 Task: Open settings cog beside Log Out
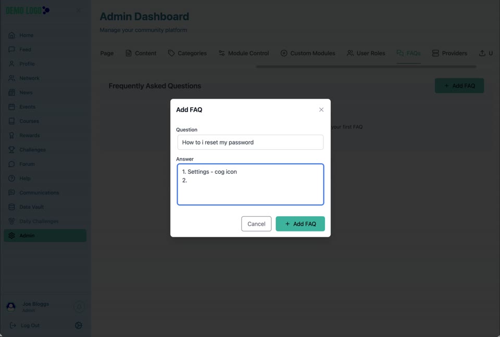point(79,325)
